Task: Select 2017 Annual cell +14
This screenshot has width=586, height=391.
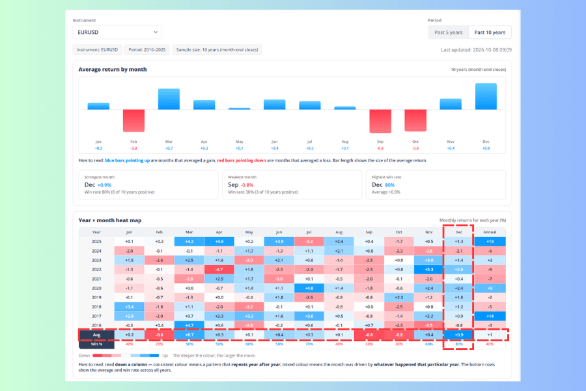Action: (490, 316)
